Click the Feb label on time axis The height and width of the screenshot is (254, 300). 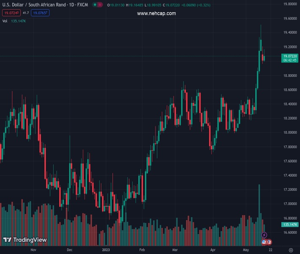[142, 250]
